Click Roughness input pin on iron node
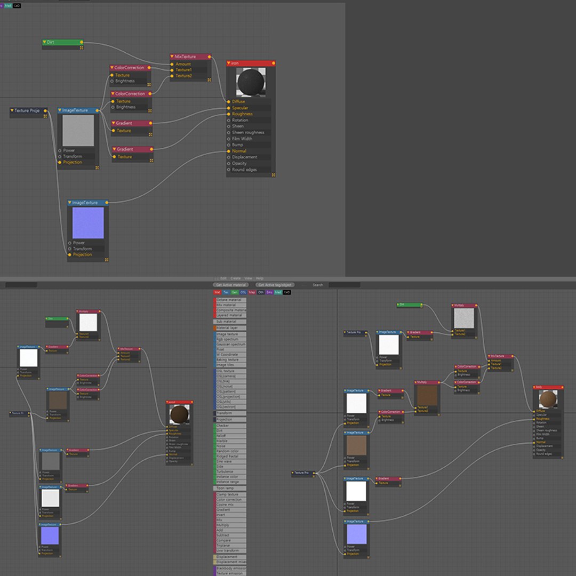The height and width of the screenshot is (576, 576). (228, 114)
